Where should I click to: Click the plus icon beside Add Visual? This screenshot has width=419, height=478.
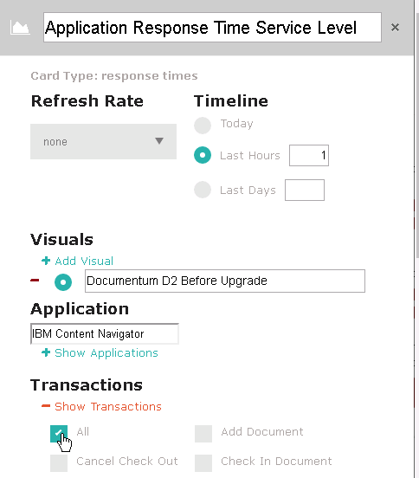tap(46, 261)
